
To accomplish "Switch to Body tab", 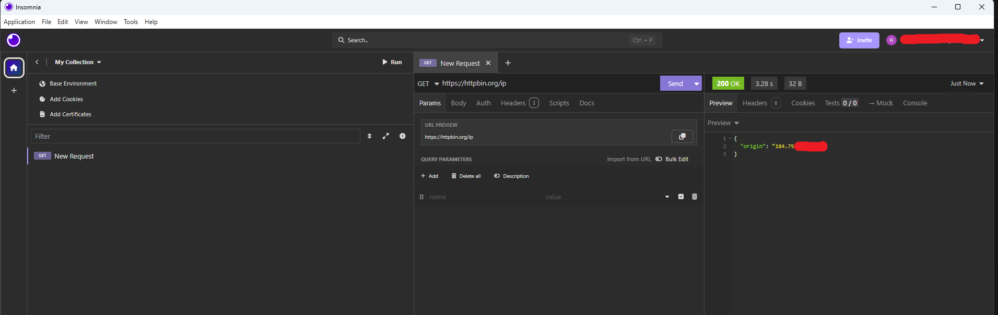I will pos(459,103).
